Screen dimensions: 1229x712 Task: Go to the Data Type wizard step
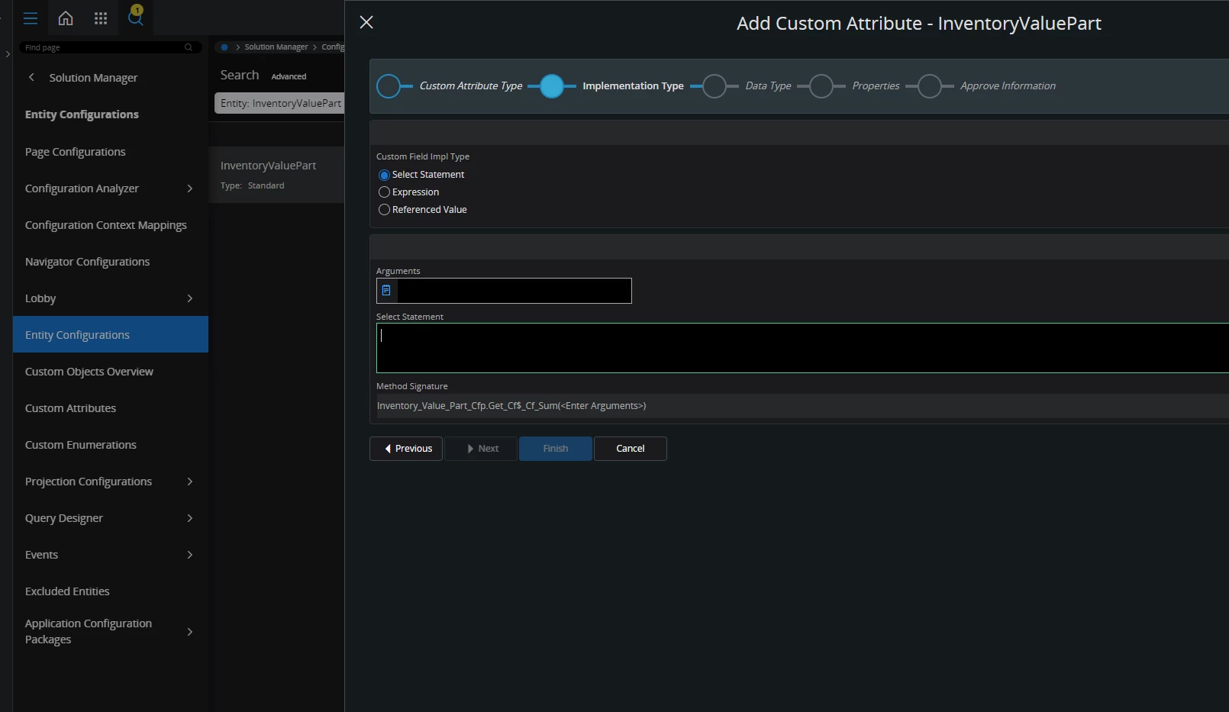(714, 86)
